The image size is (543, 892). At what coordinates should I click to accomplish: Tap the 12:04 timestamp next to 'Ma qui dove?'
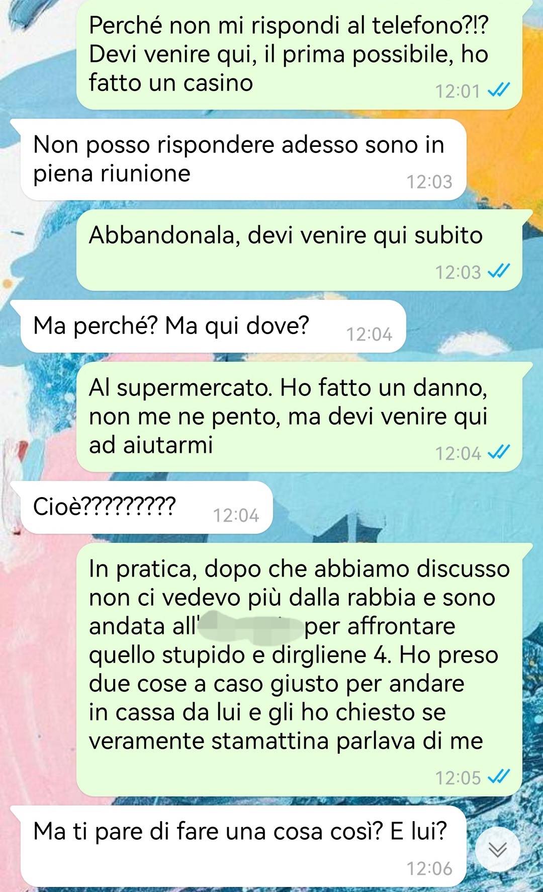click(369, 334)
